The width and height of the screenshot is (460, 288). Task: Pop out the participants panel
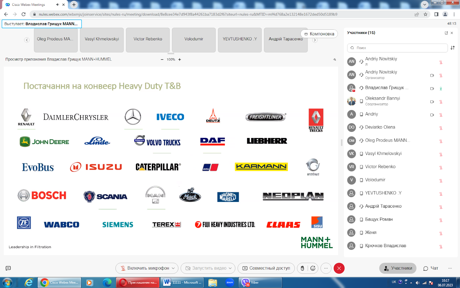click(x=446, y=33)
